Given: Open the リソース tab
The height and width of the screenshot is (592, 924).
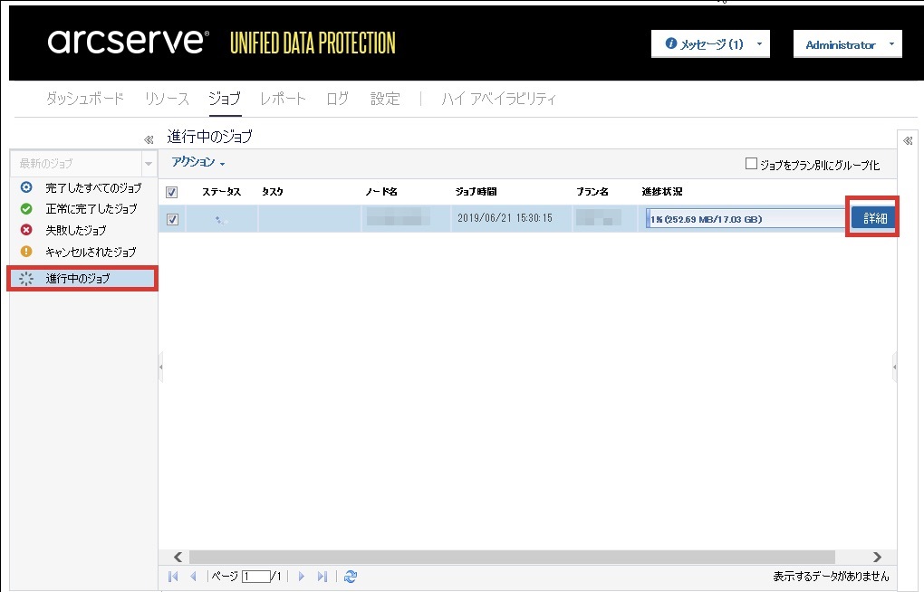Looking at the screenshot, I should pos(167,99).
